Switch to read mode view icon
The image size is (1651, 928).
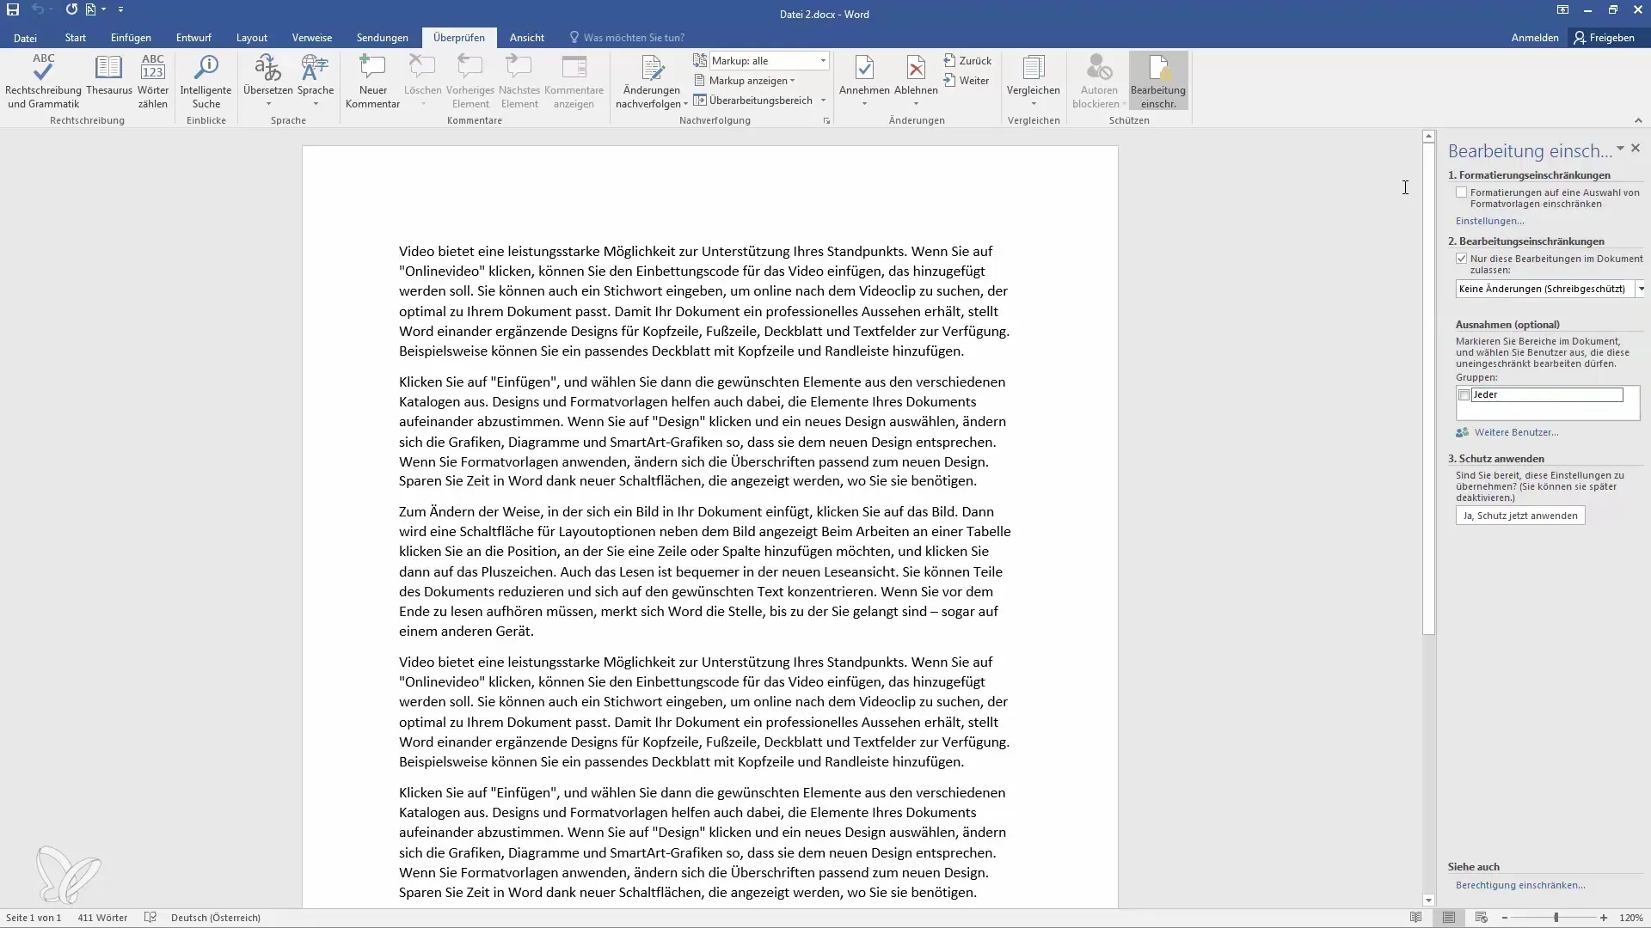[1415, 918]
